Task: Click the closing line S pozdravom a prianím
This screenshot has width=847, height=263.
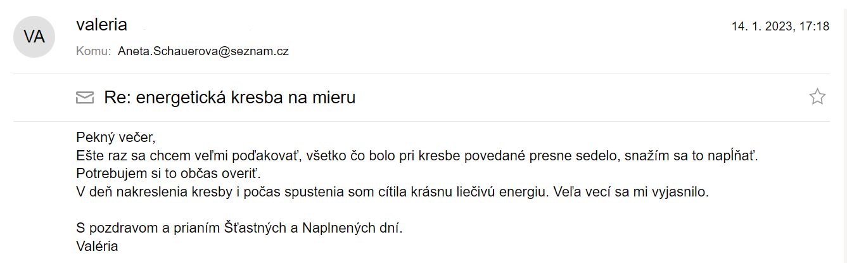Action: (x=239, y=227)
